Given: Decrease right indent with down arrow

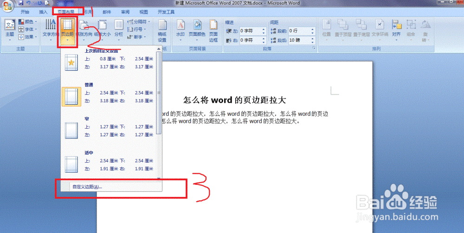Looking at the screenshot, I should pyautogui.click(x=264, y=42).
